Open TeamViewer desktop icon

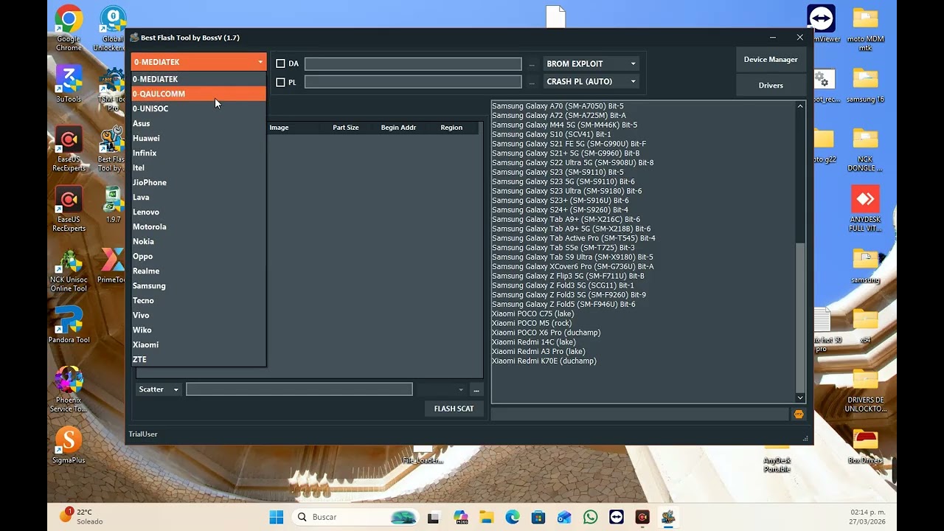click(821, 24)
